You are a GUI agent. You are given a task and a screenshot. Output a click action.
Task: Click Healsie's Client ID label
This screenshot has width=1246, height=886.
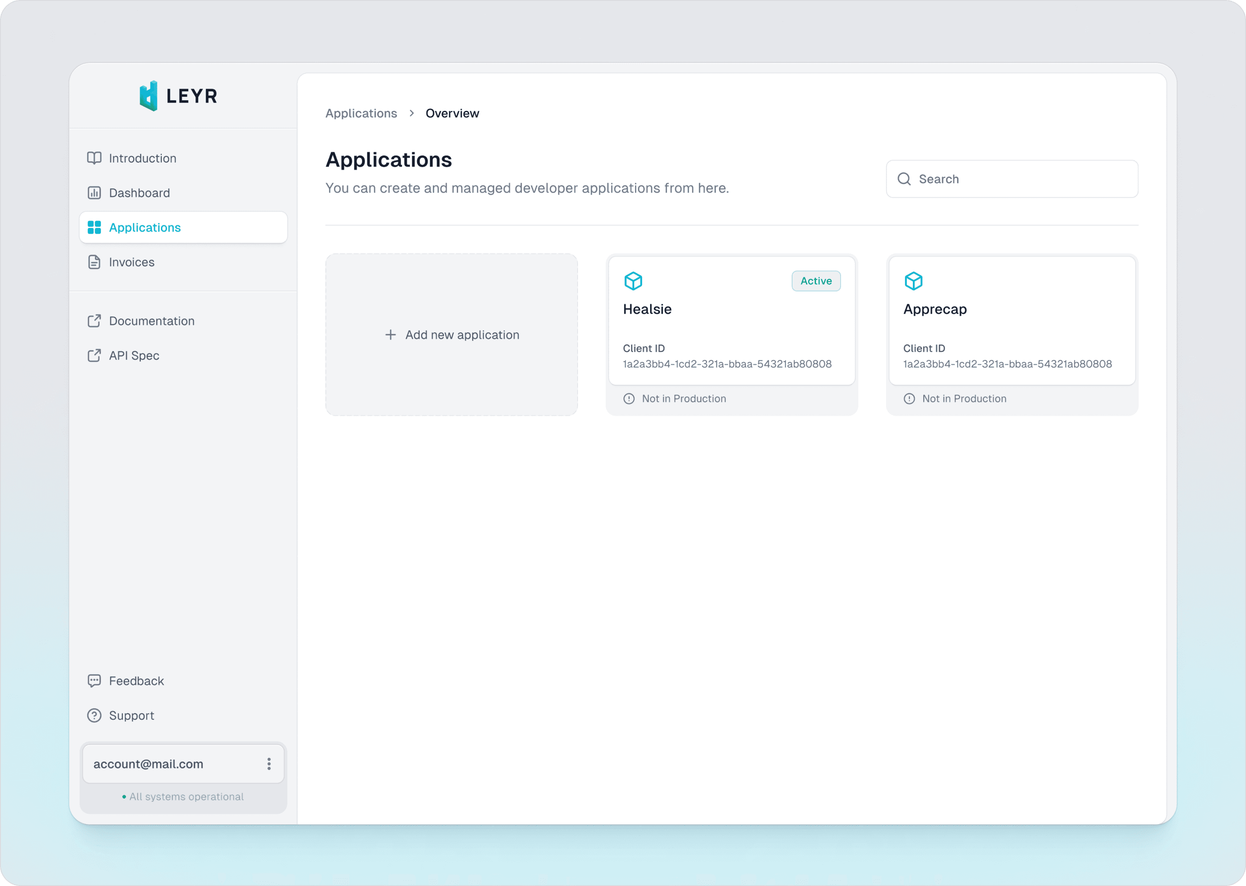coord(644,348)
